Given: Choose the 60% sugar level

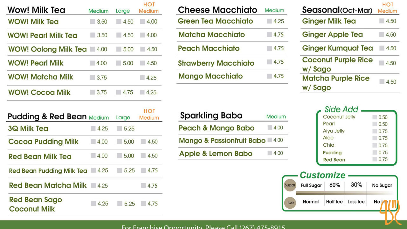Looking at the screenshot, I should tap(335, 185).
